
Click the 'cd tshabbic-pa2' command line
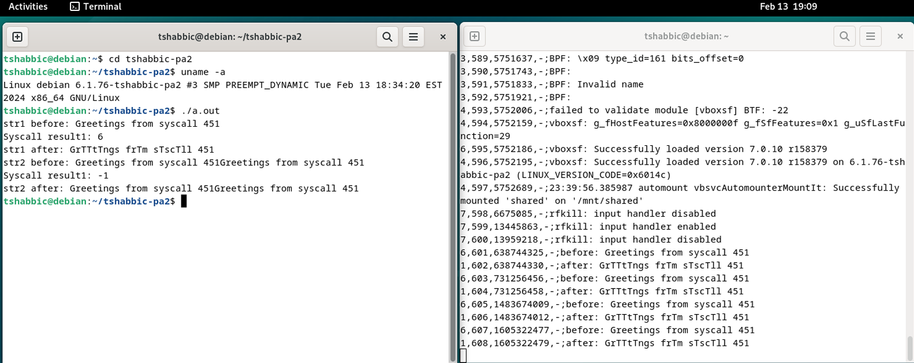(98, 59)
